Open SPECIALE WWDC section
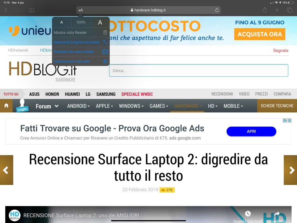Screen dimensions: 297x223 (137, 94)
